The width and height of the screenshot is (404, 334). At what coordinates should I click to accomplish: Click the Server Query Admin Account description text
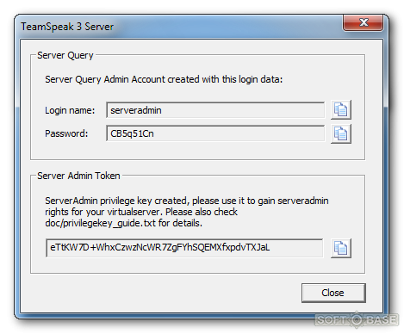164,79
